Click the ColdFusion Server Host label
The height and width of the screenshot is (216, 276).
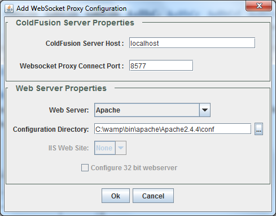click(85, 44)
